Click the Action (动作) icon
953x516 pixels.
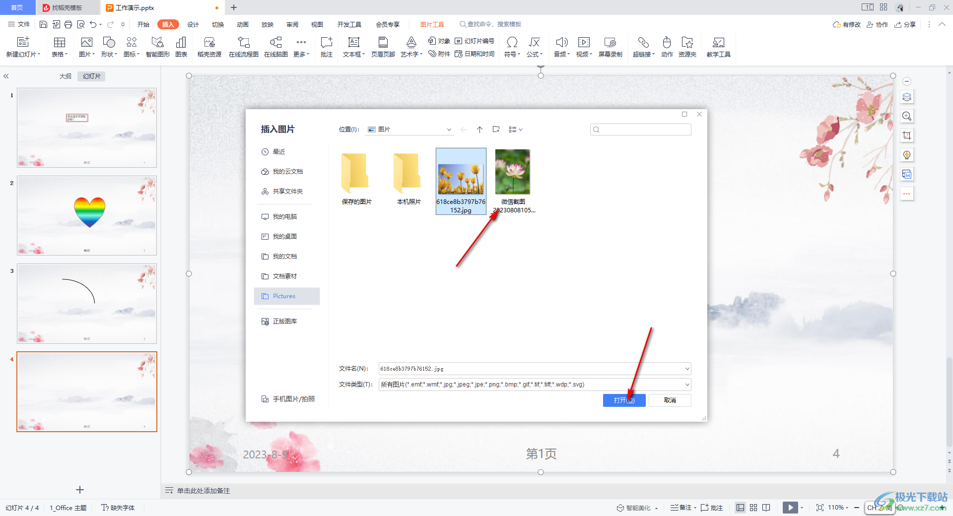(x=667, y=42)
